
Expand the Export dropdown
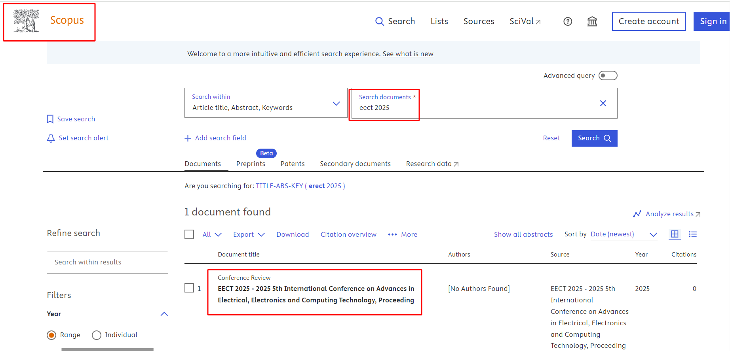(249, 234)
